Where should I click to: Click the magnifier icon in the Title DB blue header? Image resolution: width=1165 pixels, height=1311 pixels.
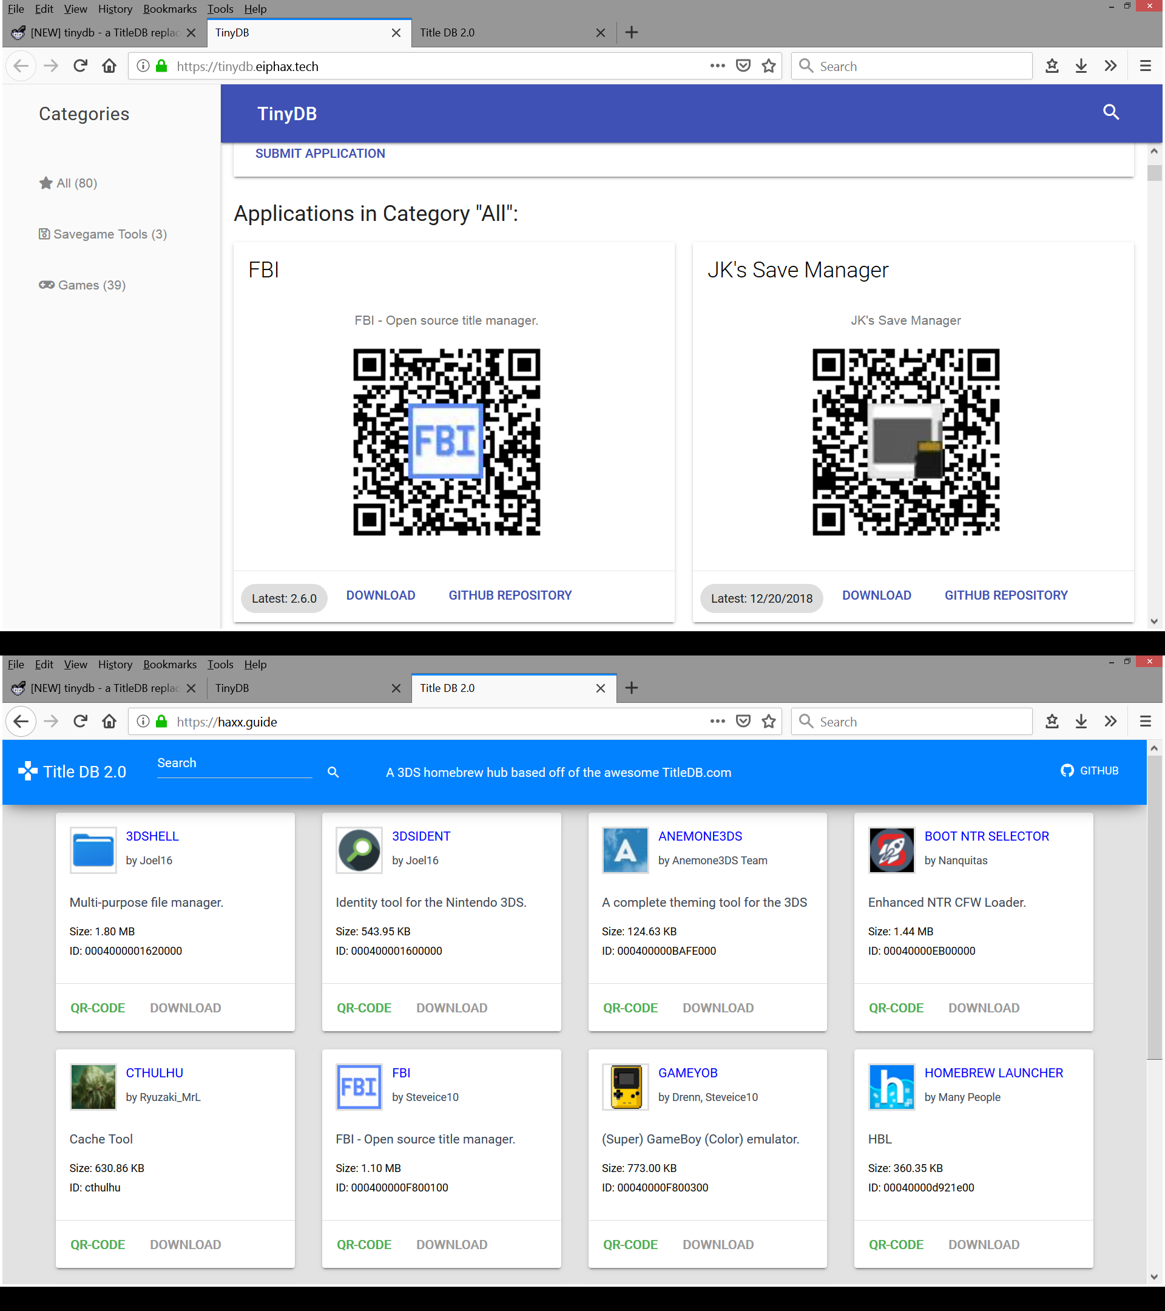[x=333, y=772]
